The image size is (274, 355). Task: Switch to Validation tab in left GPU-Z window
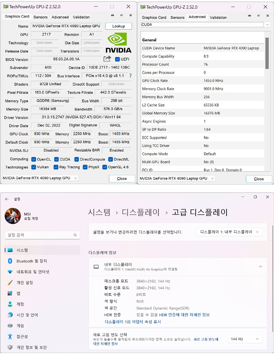pyautogui.click(x=81, y=17)
